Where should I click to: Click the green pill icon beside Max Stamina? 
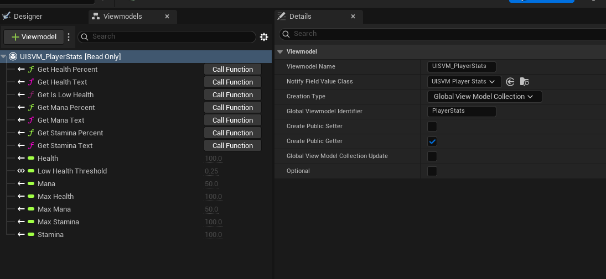31,222
